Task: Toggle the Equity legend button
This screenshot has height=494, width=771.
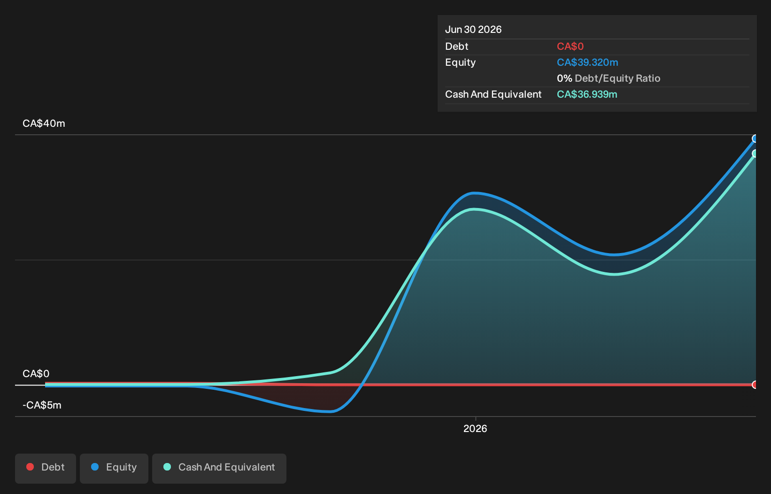Action: pyautogui.click(x=114, y=468)
